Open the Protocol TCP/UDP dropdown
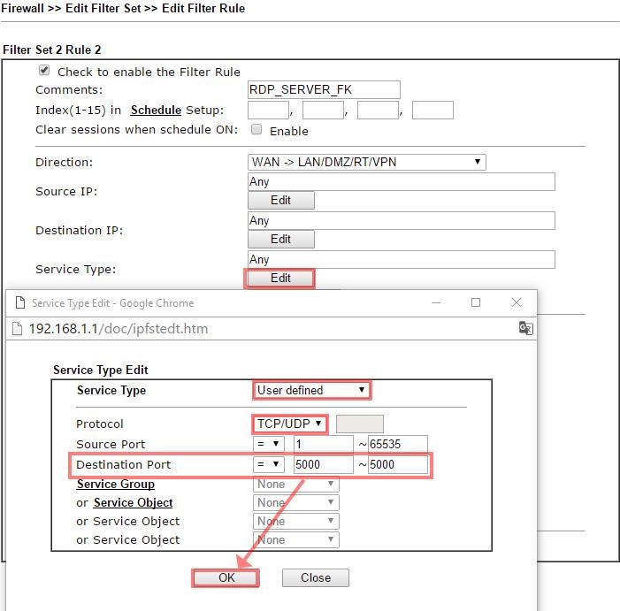Image resolution: width=620 pixels, height=611 pixels. pyautogui.click(x=290, y=424)
